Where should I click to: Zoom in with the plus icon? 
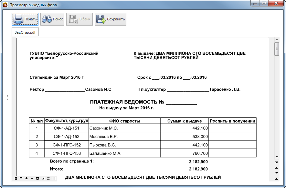point(26,178)
